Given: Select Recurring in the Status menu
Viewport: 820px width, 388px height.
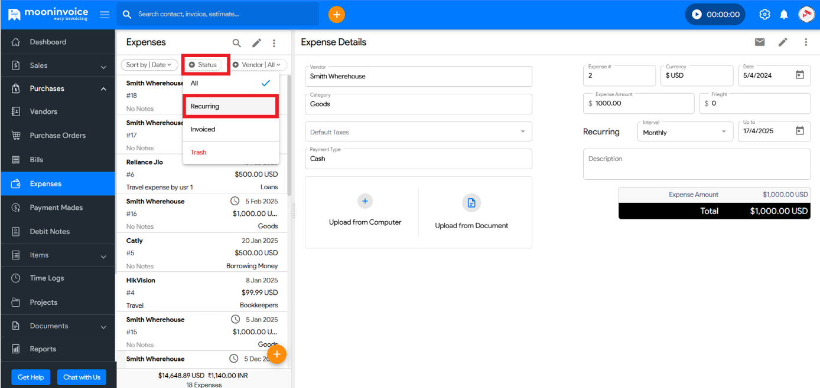Looking at the screenshot, I should (x=231, y=106).
